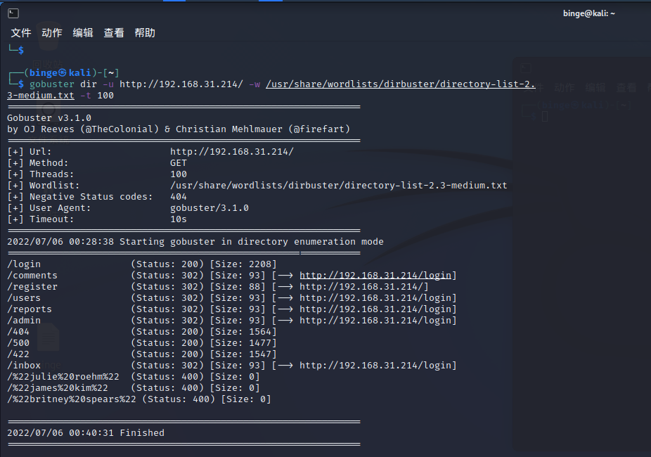
Task: Click the by OJ Reeves author credit line
Action: pos(179,129)
